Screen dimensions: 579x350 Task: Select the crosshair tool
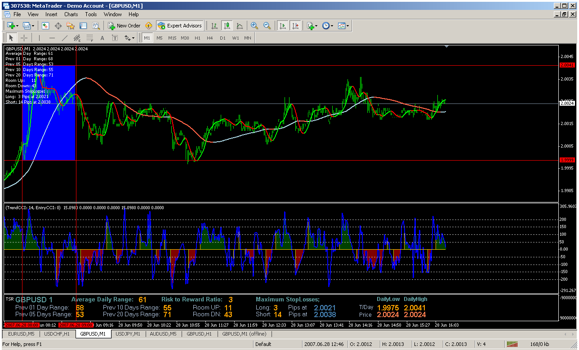24,38
